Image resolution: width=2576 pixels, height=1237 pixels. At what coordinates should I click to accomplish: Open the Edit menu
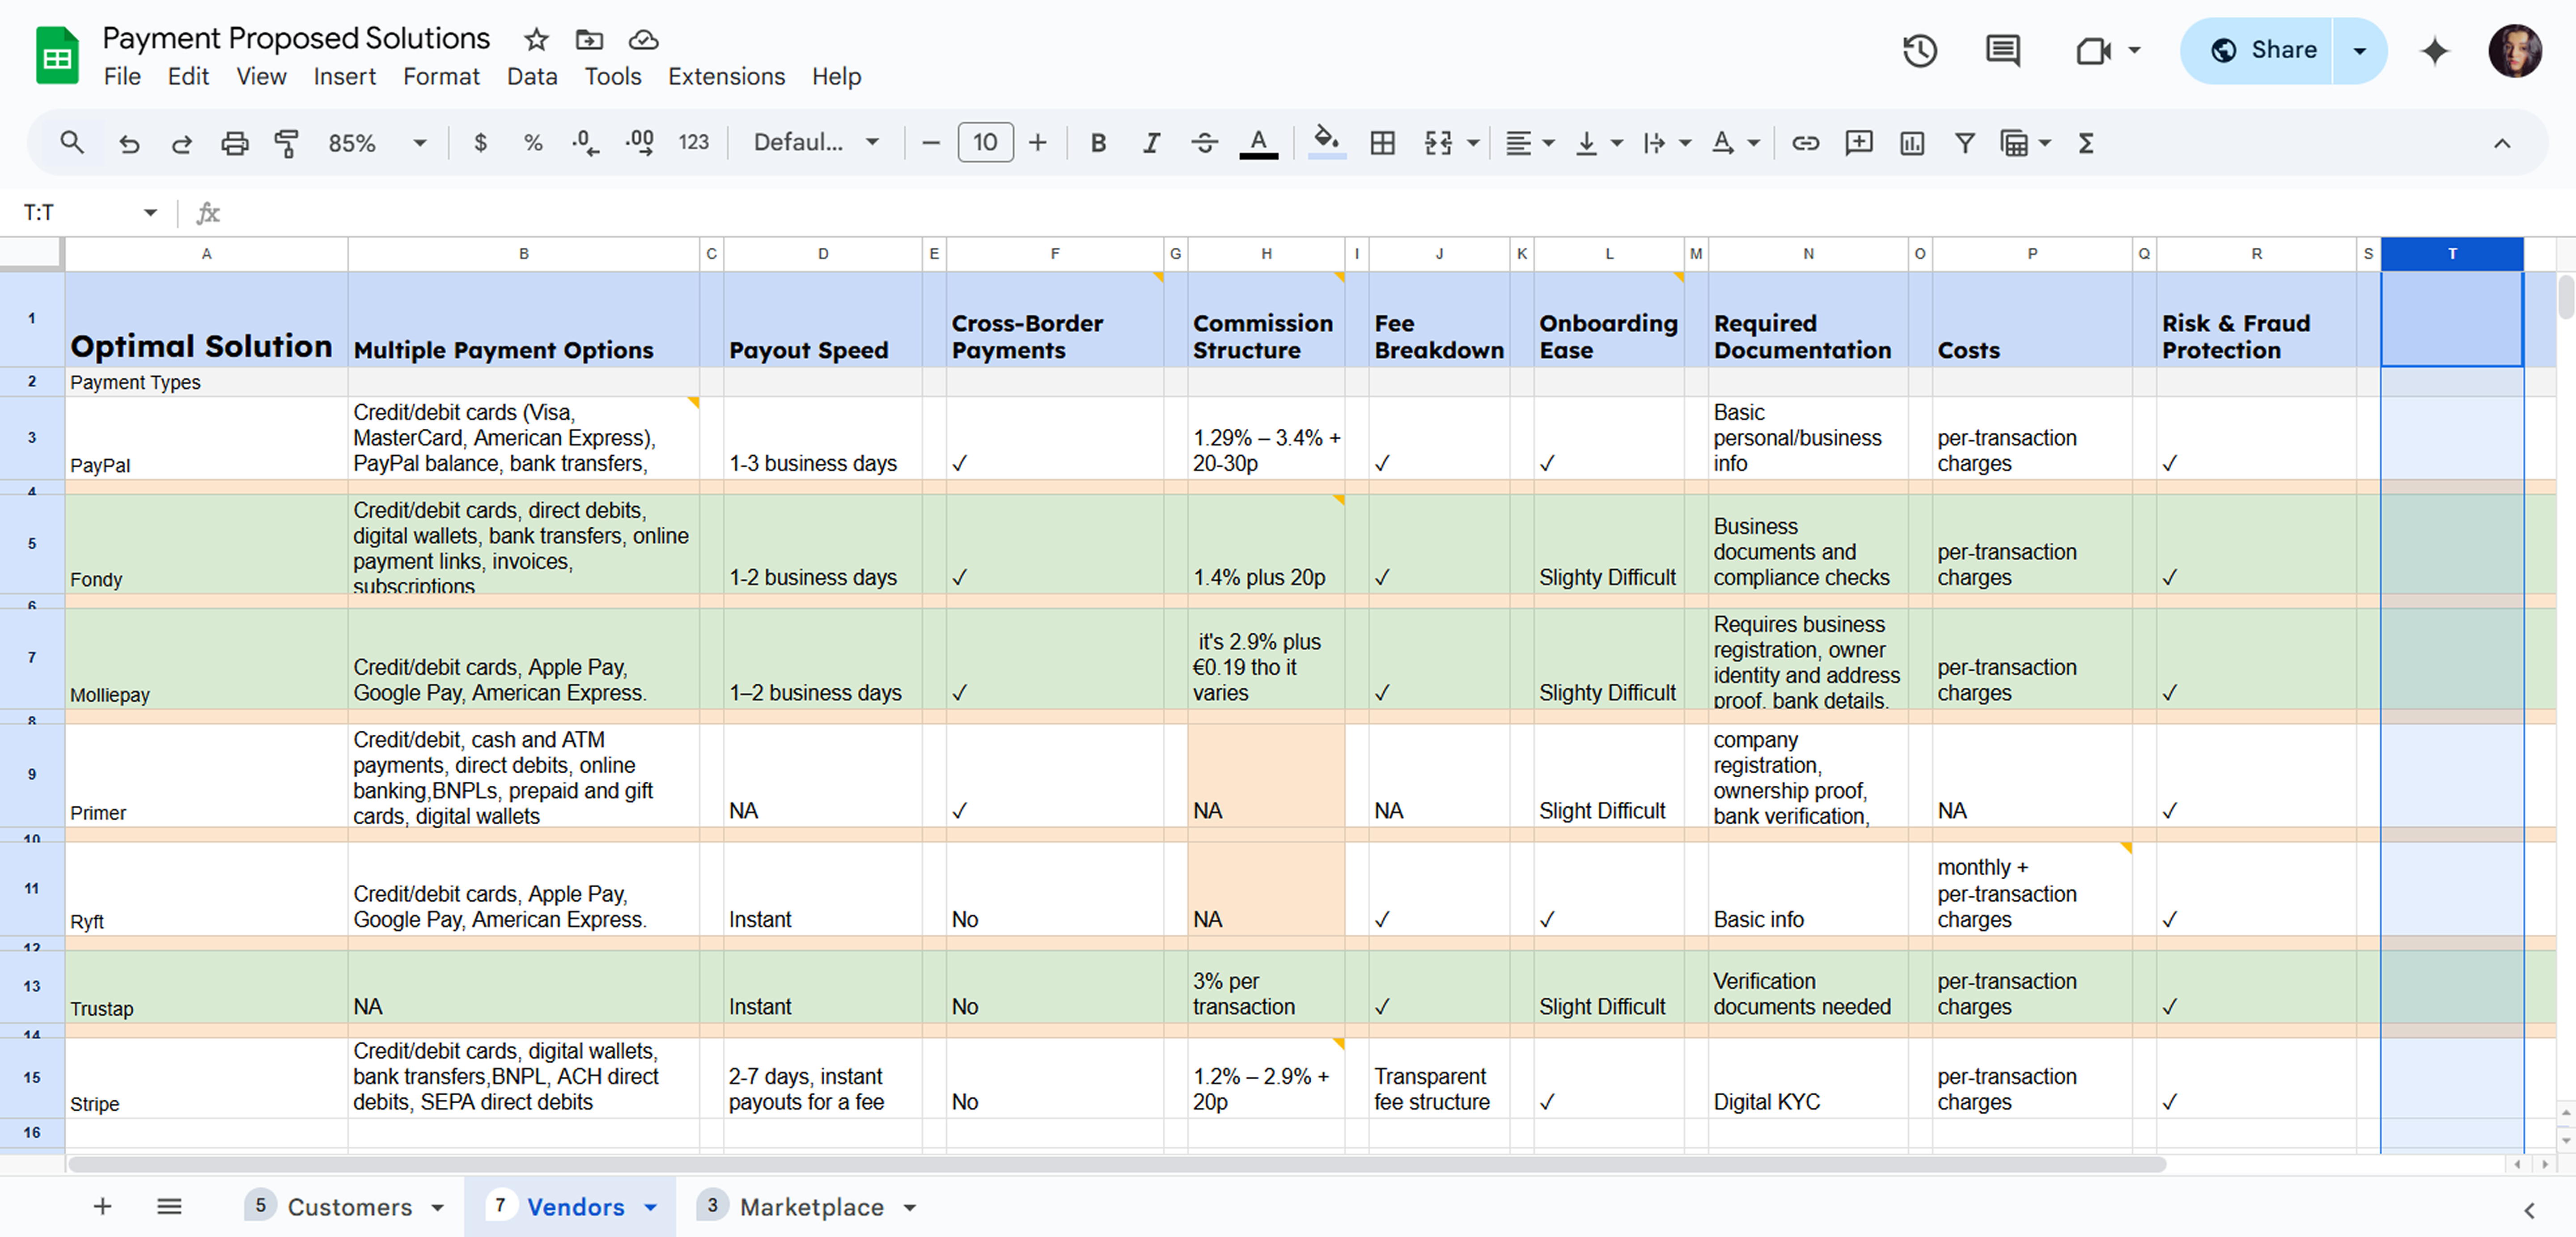[188, 77]
